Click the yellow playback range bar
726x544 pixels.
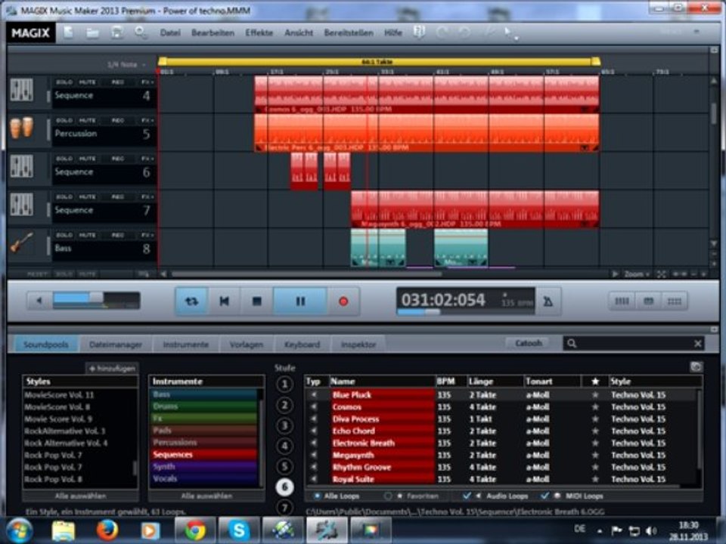click(x=379, y=61)
